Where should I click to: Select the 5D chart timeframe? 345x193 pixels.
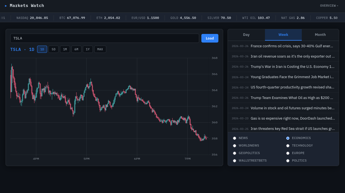pyautogui.click(x=54, y=49)
